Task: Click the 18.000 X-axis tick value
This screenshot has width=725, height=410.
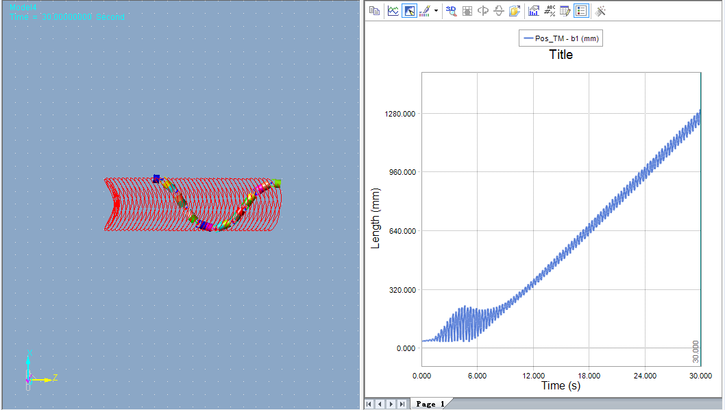Action: 589,376
